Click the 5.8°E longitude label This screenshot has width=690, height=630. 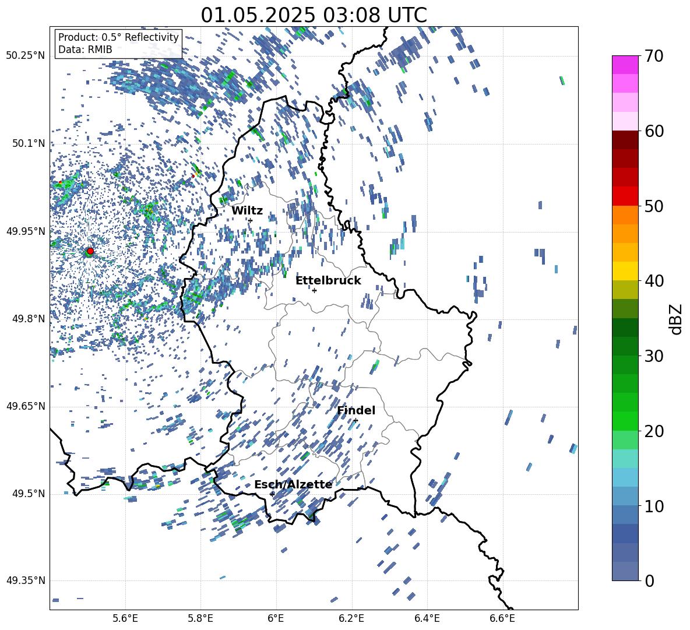click(x=200, y=618)
